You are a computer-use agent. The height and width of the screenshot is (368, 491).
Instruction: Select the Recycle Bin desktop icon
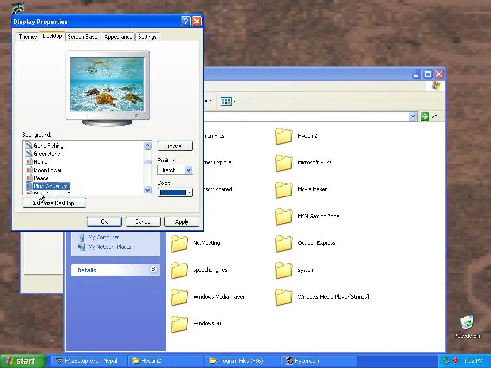coord(467,327)
